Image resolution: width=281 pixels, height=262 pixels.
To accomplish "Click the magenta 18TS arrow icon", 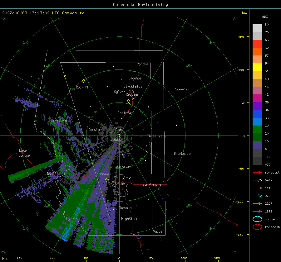I will click(257, 212).
